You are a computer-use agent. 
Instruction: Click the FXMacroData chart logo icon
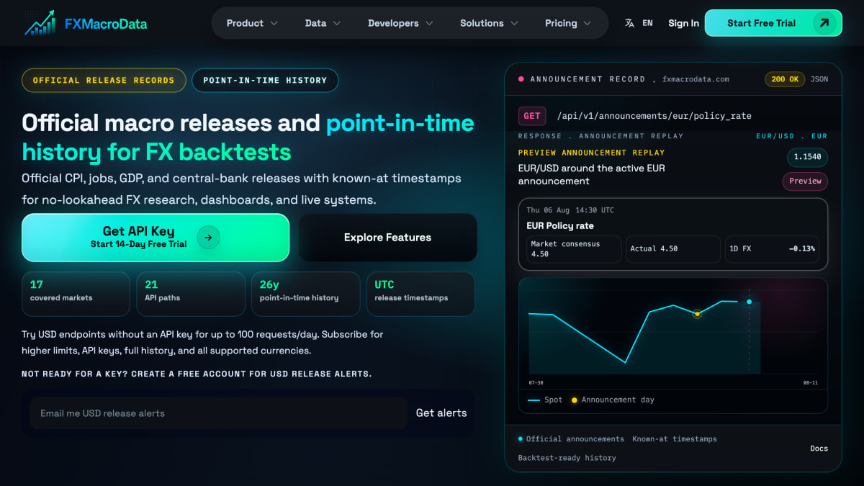40,23
